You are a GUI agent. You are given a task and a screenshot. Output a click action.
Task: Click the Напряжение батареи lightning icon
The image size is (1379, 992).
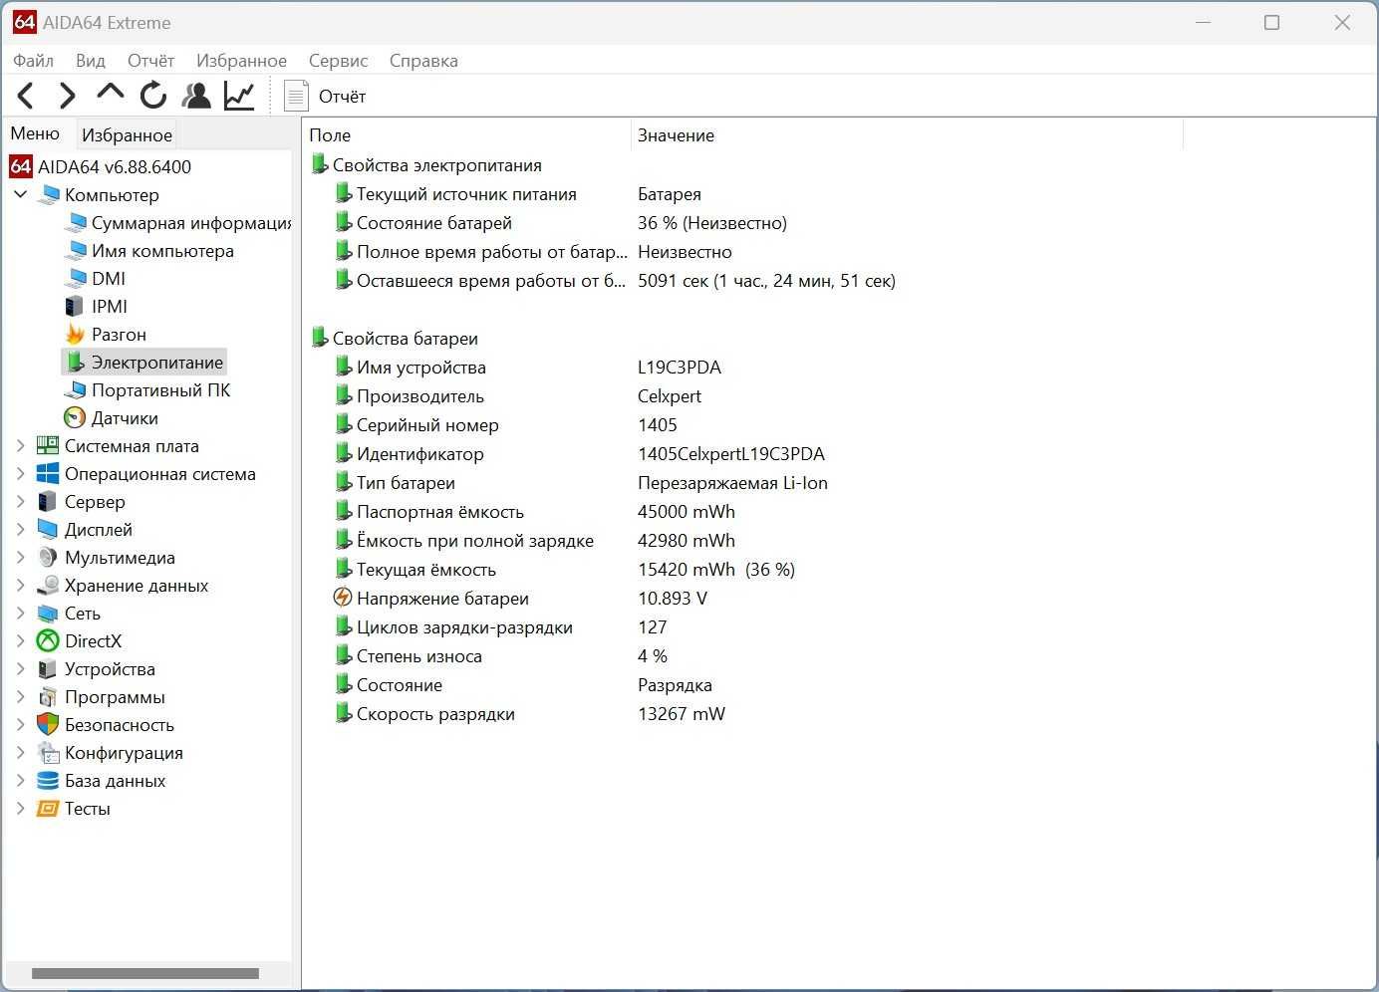(342, 598)
